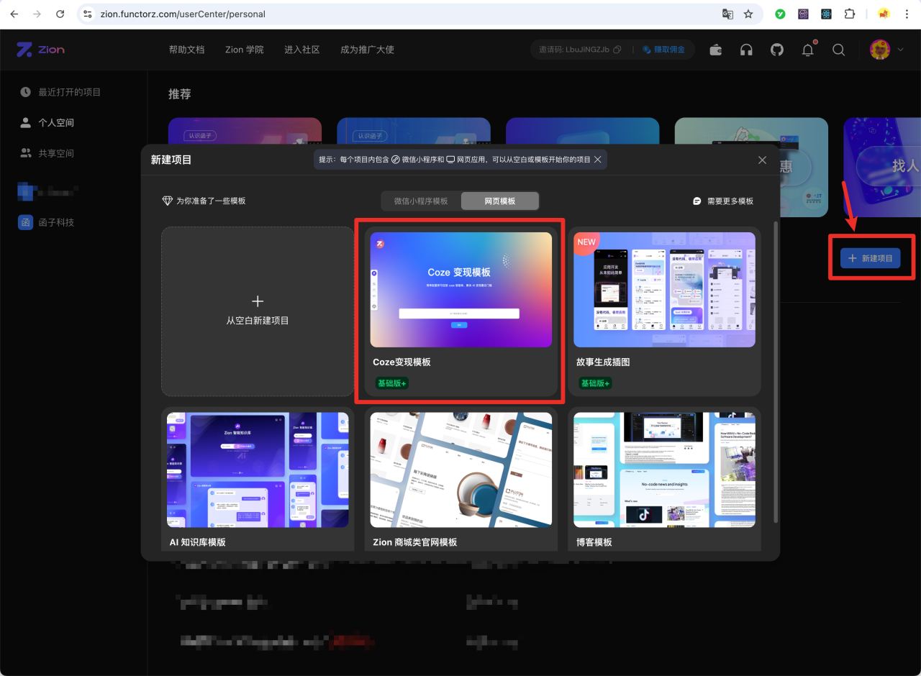
Task: Dismiss the tip banner with its X
Action: tap(597, 160)
